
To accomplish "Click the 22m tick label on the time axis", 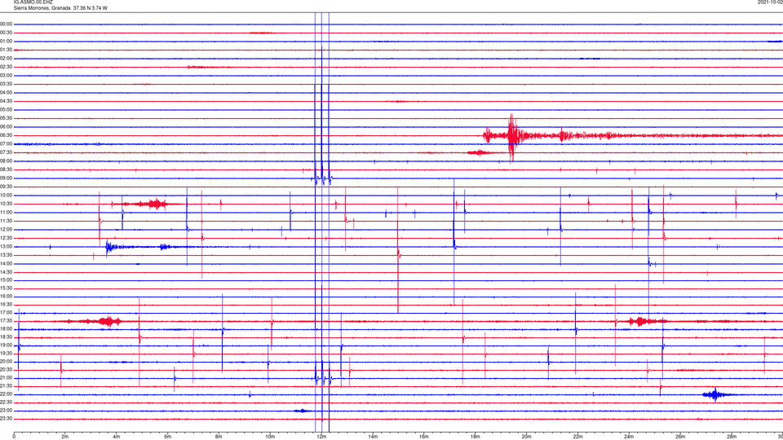I will 577,437.
